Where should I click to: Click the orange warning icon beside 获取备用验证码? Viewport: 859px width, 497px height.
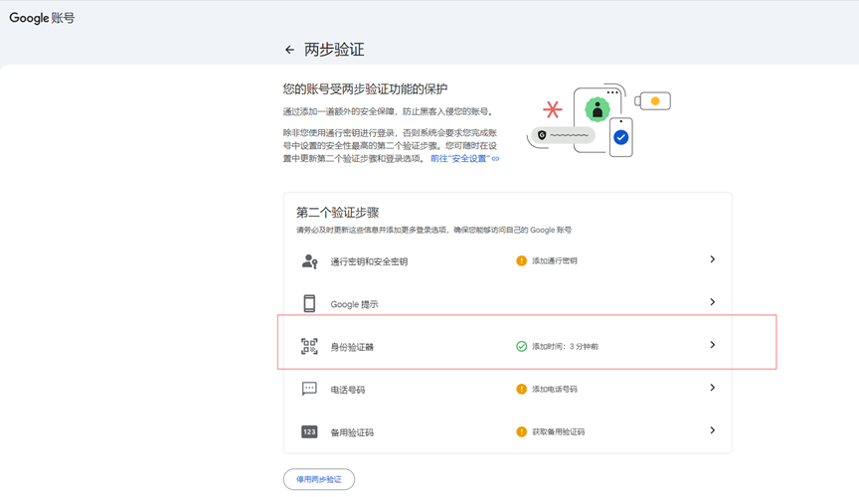point(521,432)
